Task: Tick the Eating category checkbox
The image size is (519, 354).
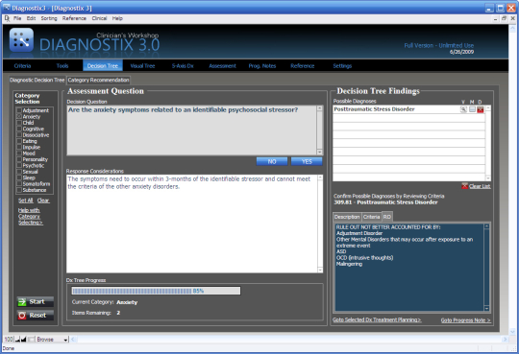Action: pyautogui.click(x=19, y=141)
